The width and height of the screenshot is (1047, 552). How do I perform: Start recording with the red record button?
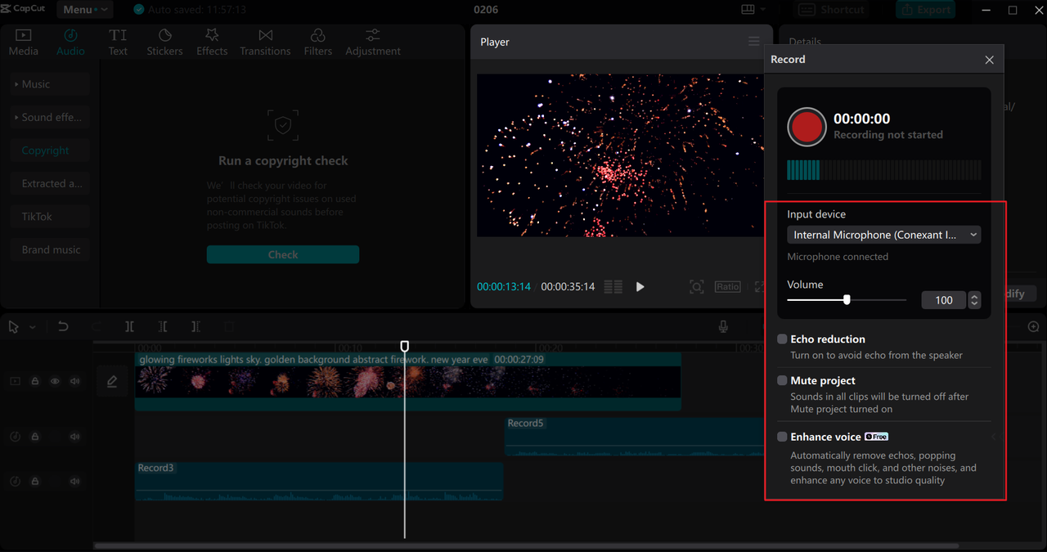point(807,127)
